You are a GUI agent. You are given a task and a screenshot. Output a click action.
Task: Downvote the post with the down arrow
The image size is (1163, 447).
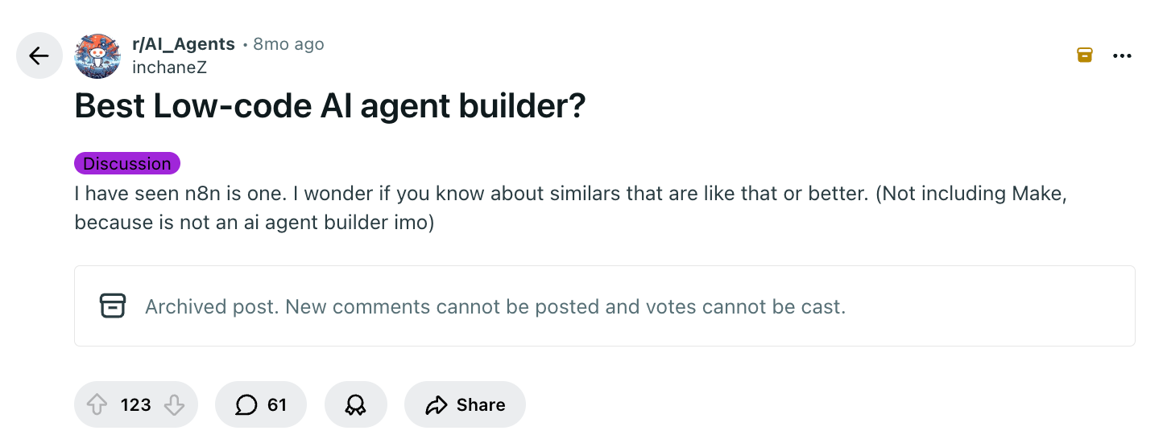[174, 404]
